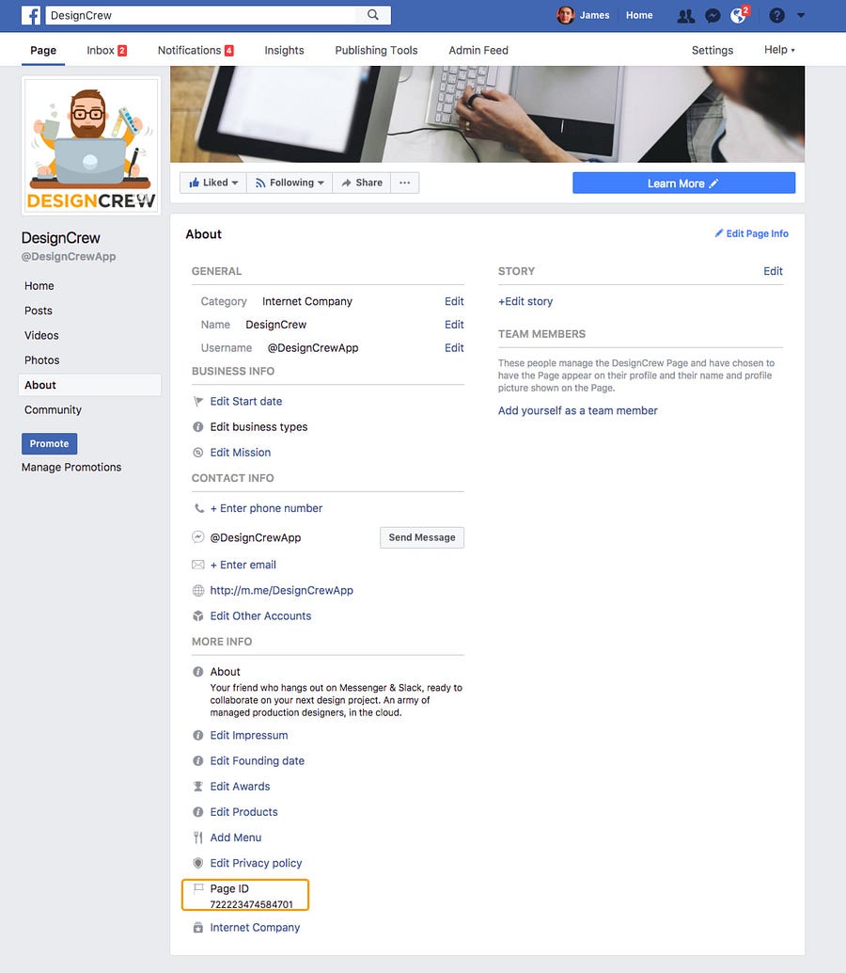846x973 pixels.
Task: Click the Facebook logo icon
Action: [31, 15]
